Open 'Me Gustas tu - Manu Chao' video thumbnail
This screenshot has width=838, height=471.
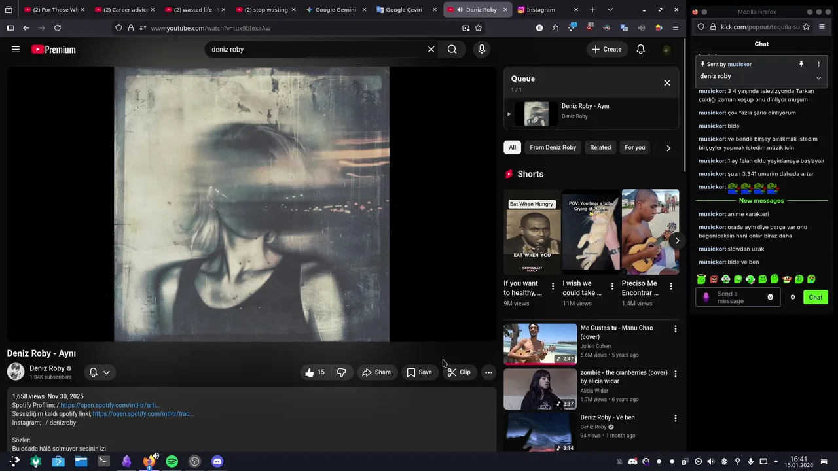[x=540, y=344]
